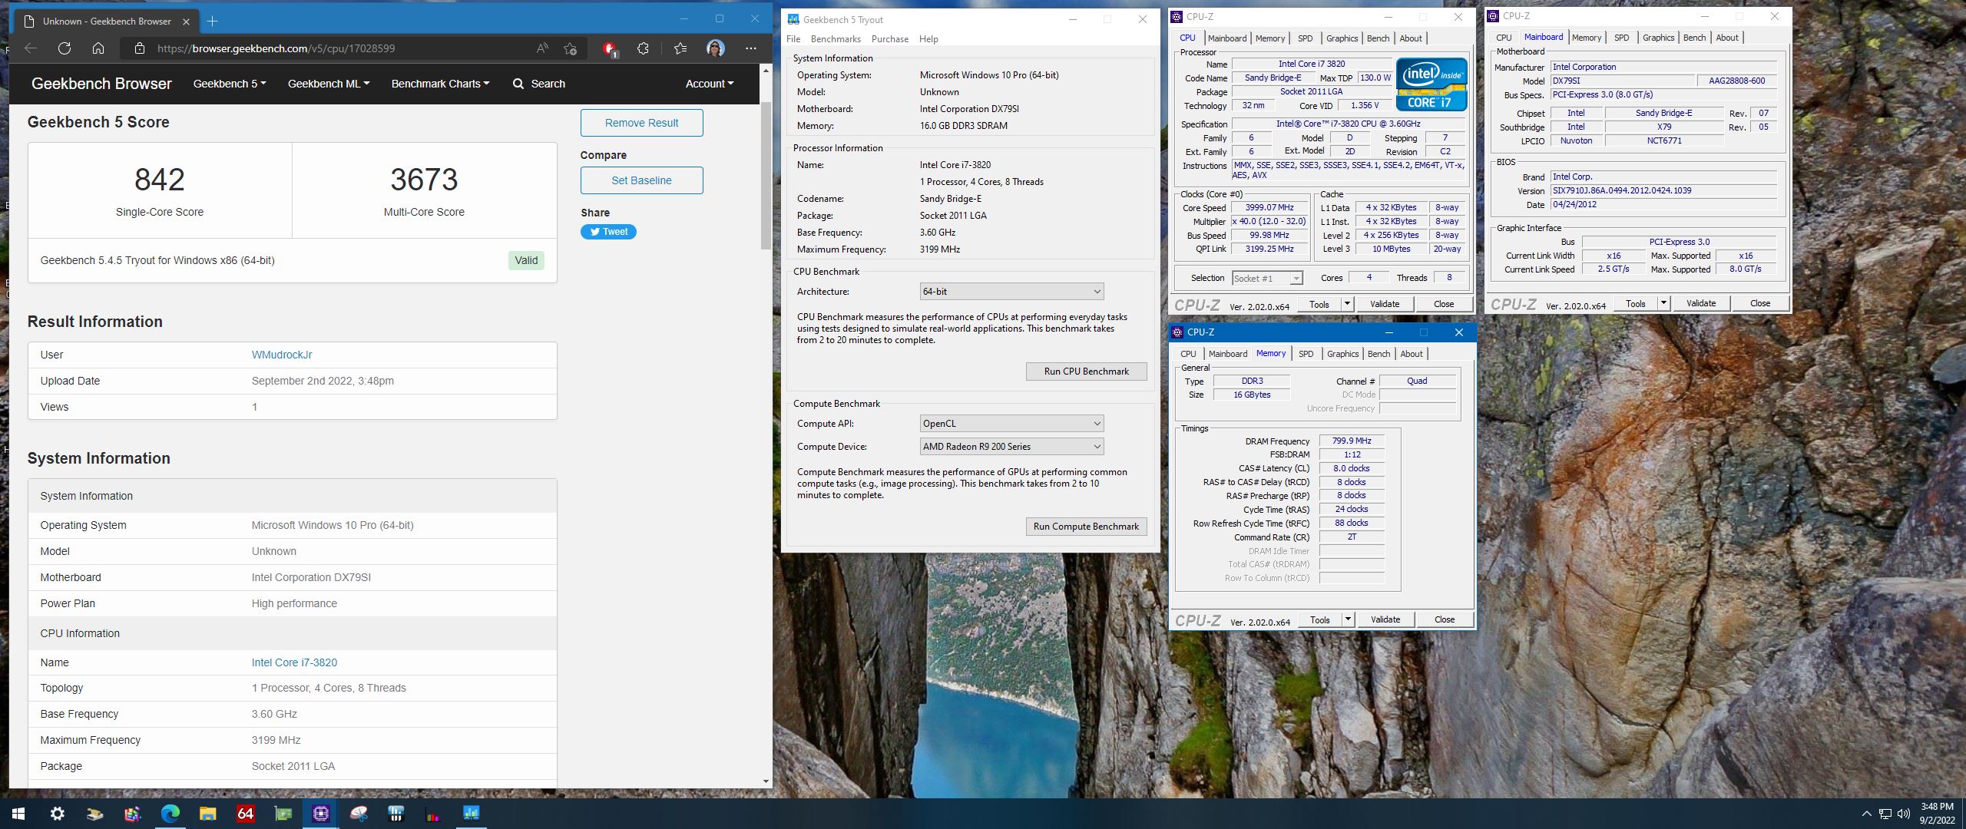Open the Architecture 64-bit combo box

point(1011,292)
